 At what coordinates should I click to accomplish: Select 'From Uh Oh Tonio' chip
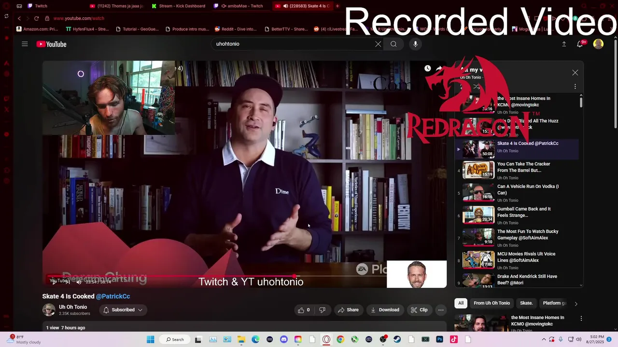pyautogui.click(x=492, y=303)
